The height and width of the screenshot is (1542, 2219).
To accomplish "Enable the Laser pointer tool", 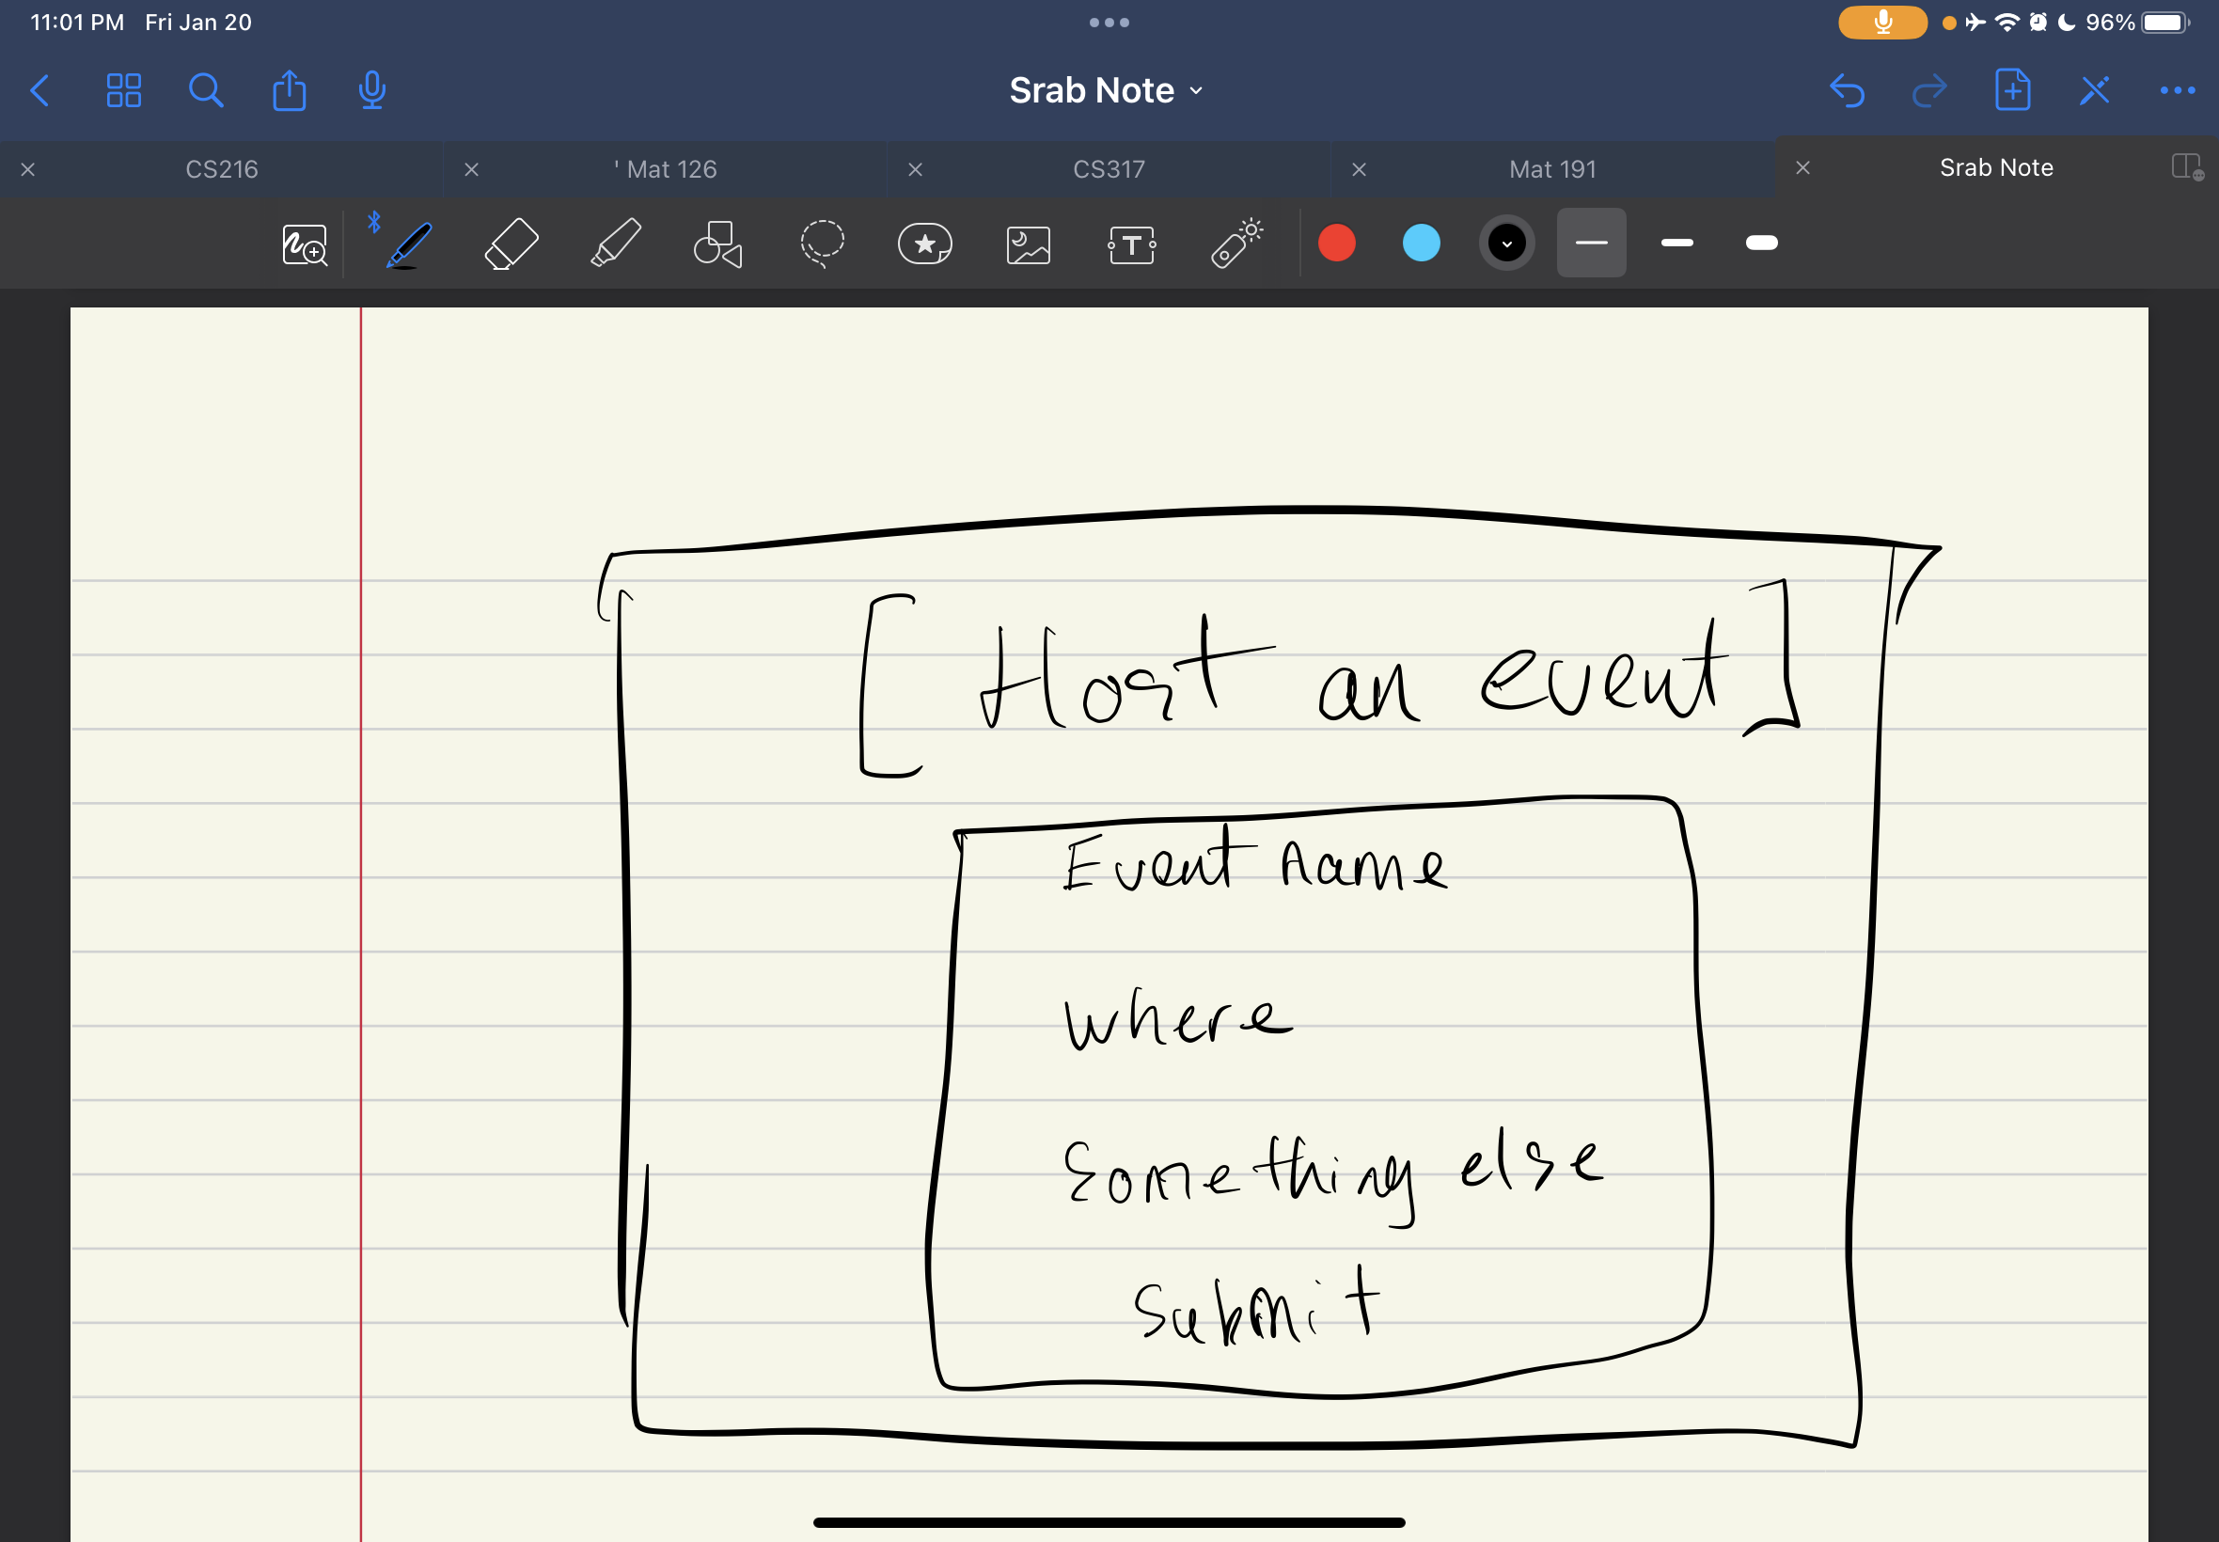I will point(1236,243).
